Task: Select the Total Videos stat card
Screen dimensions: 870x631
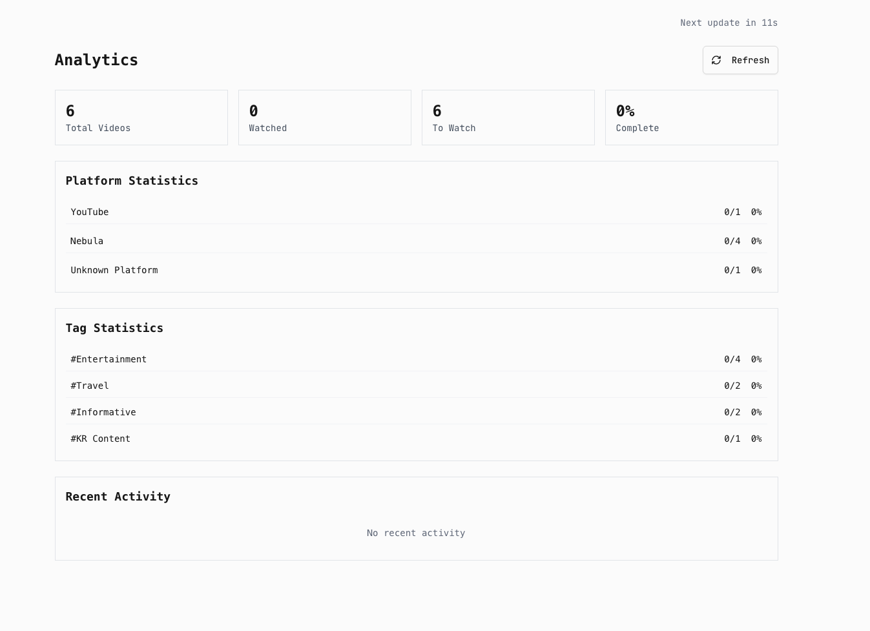Action: tap(141, 118)
